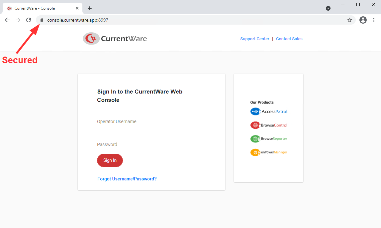
Task: Click 'Sign In to the CurrentWare Web Console' heading
Action: [x=140, y=96]
